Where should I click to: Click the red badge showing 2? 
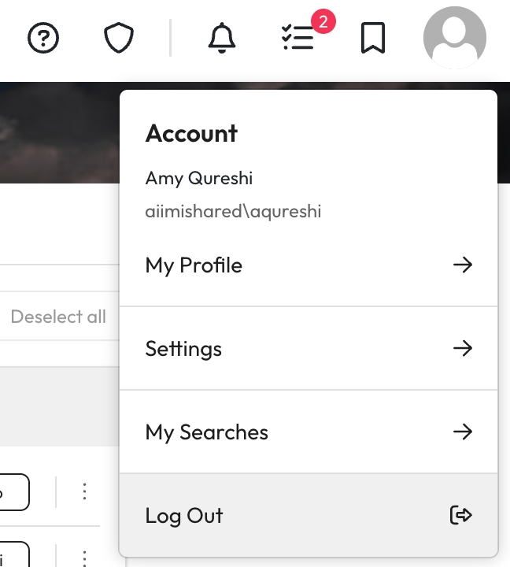tap(323, 21)
